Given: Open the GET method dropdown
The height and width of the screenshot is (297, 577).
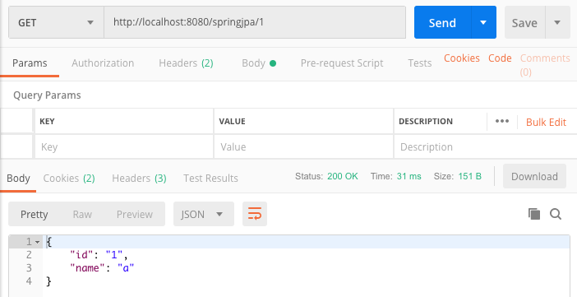Looking at the screenshot, I should tap(56, 22).
